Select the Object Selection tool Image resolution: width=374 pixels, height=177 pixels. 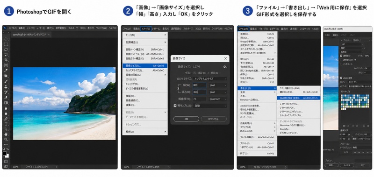pos(6,55)
